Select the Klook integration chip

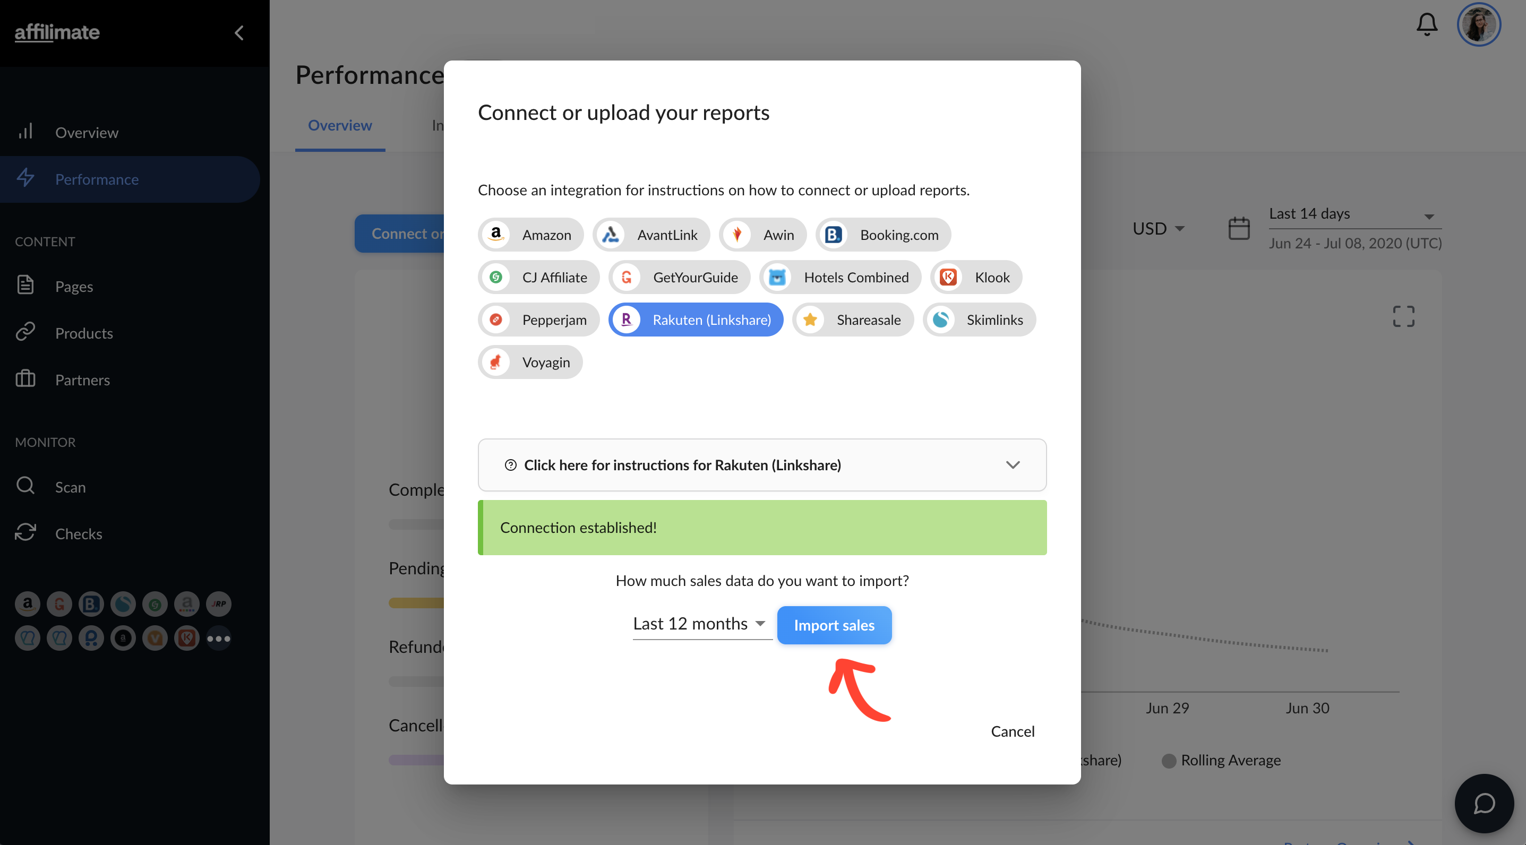tap(976, 277)
